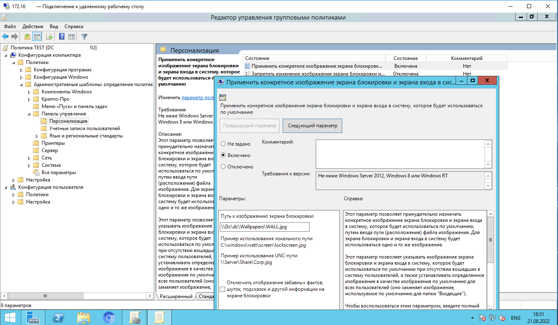Click the Конфигурация пользователя user icon

13,187
